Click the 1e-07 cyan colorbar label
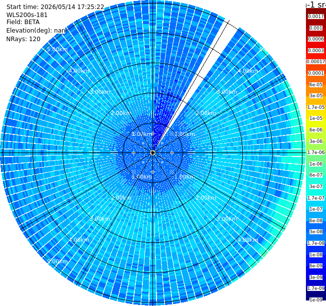The height and width of the screenshot is (306, 326). click(x=316, y=209)
